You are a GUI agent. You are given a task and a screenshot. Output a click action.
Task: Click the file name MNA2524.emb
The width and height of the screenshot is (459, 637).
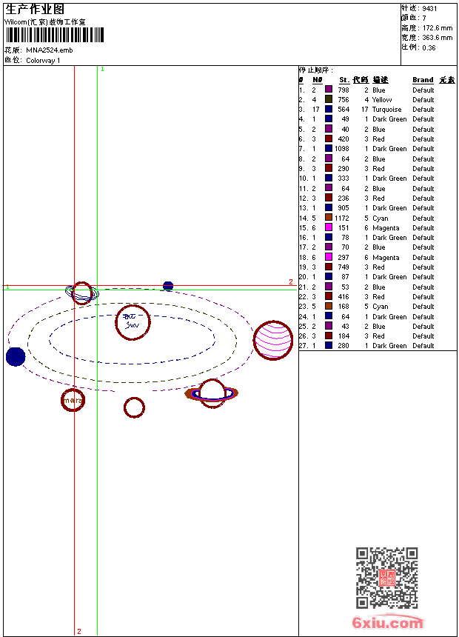(50, 50)
